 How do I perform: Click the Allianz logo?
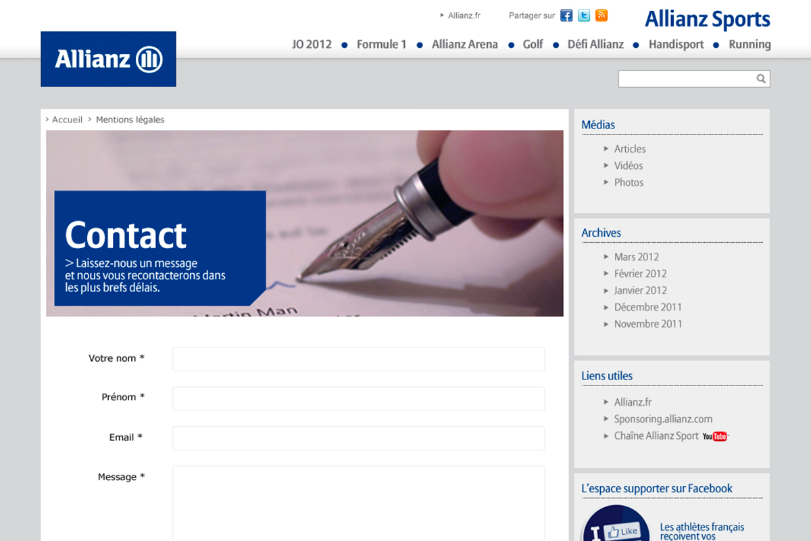[108, 60]
